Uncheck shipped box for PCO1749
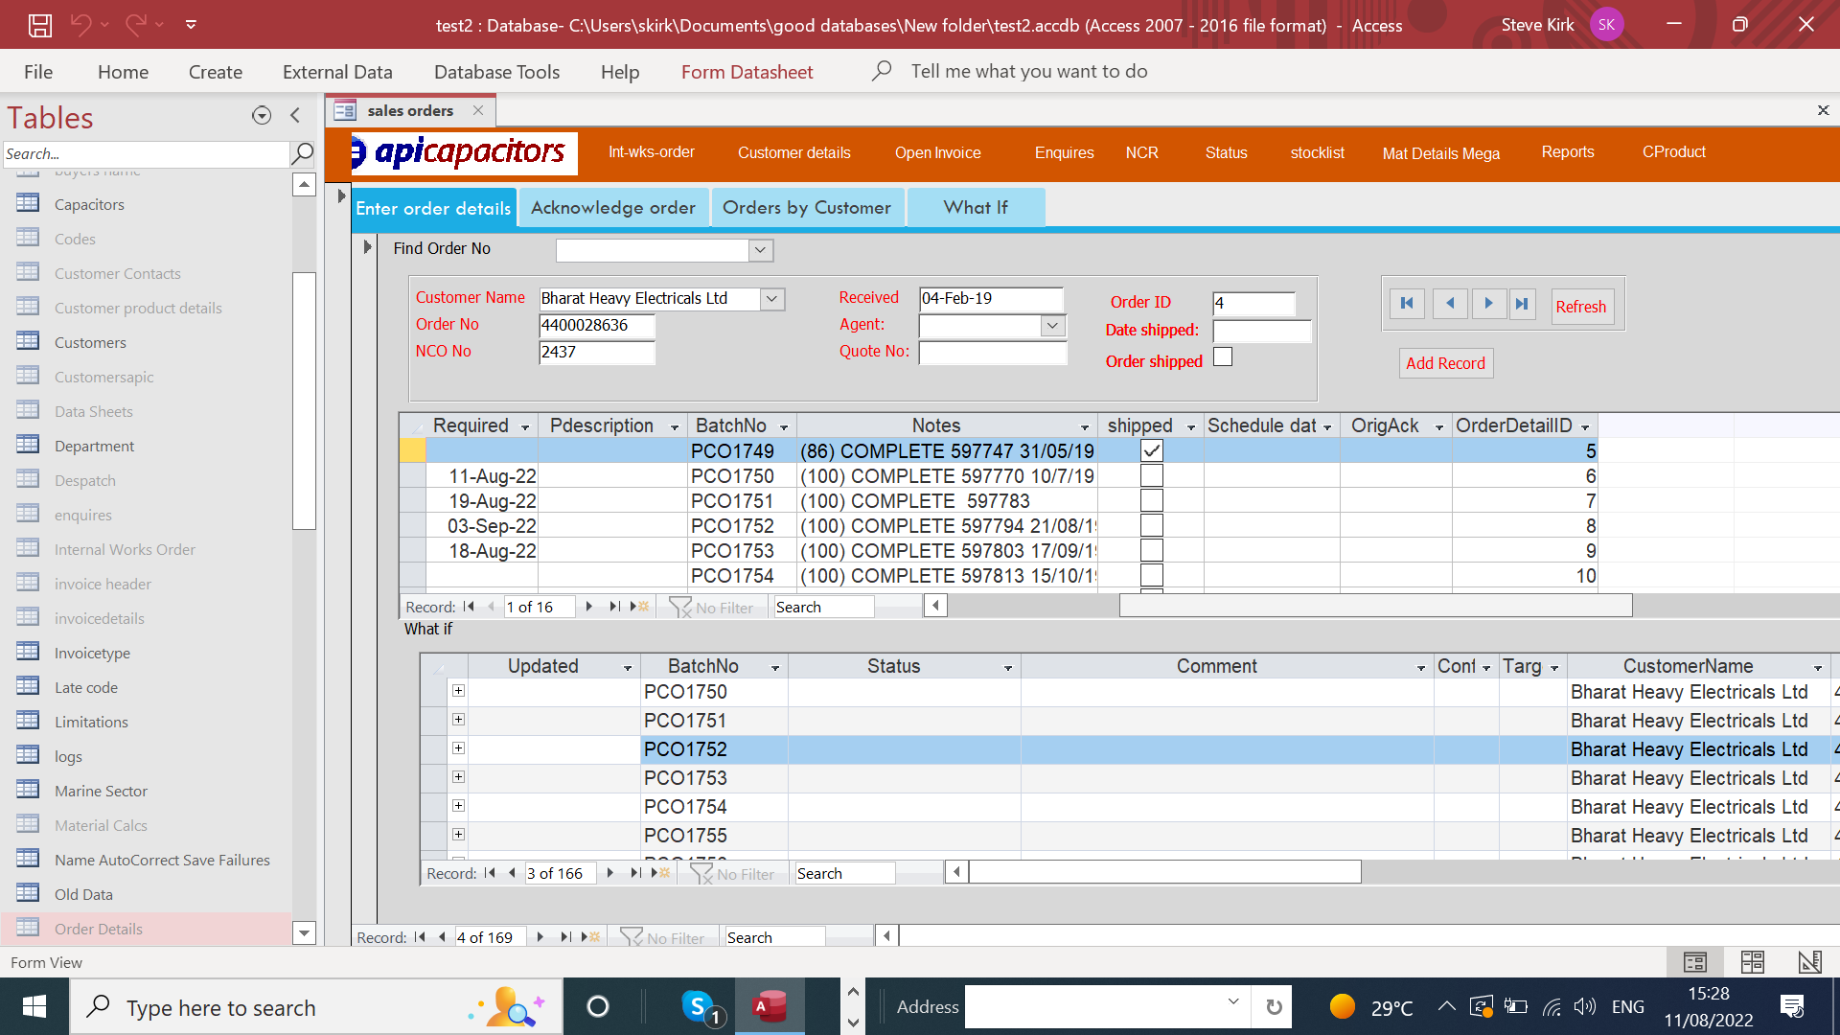This screenshot has height=1035, width=1840. (x=1152, y=450)
